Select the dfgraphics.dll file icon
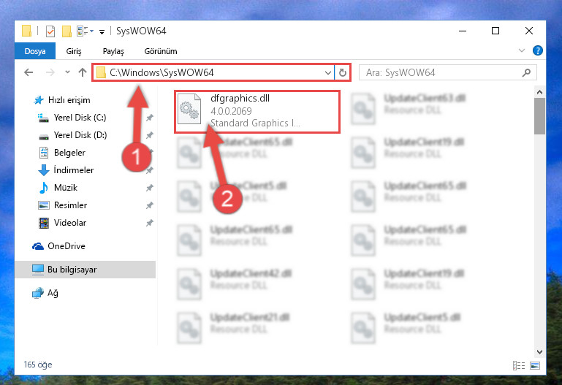Screen dimensions: 562x385 point(189,109)
